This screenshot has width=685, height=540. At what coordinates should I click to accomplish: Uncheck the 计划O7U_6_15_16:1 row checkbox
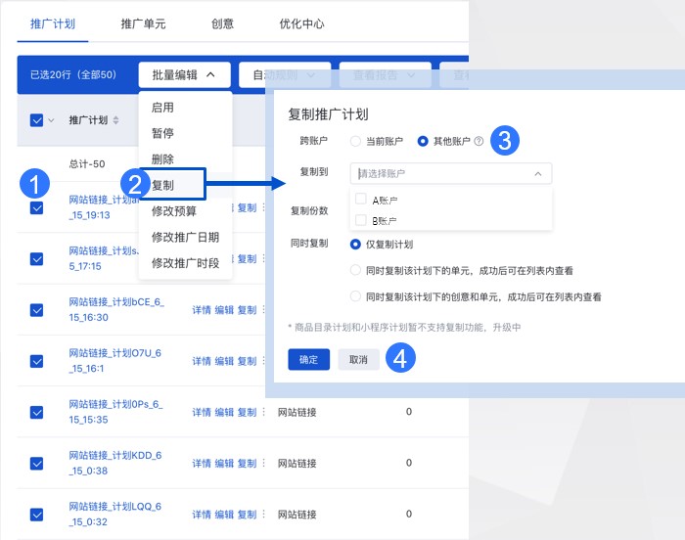tap(37, 361)
